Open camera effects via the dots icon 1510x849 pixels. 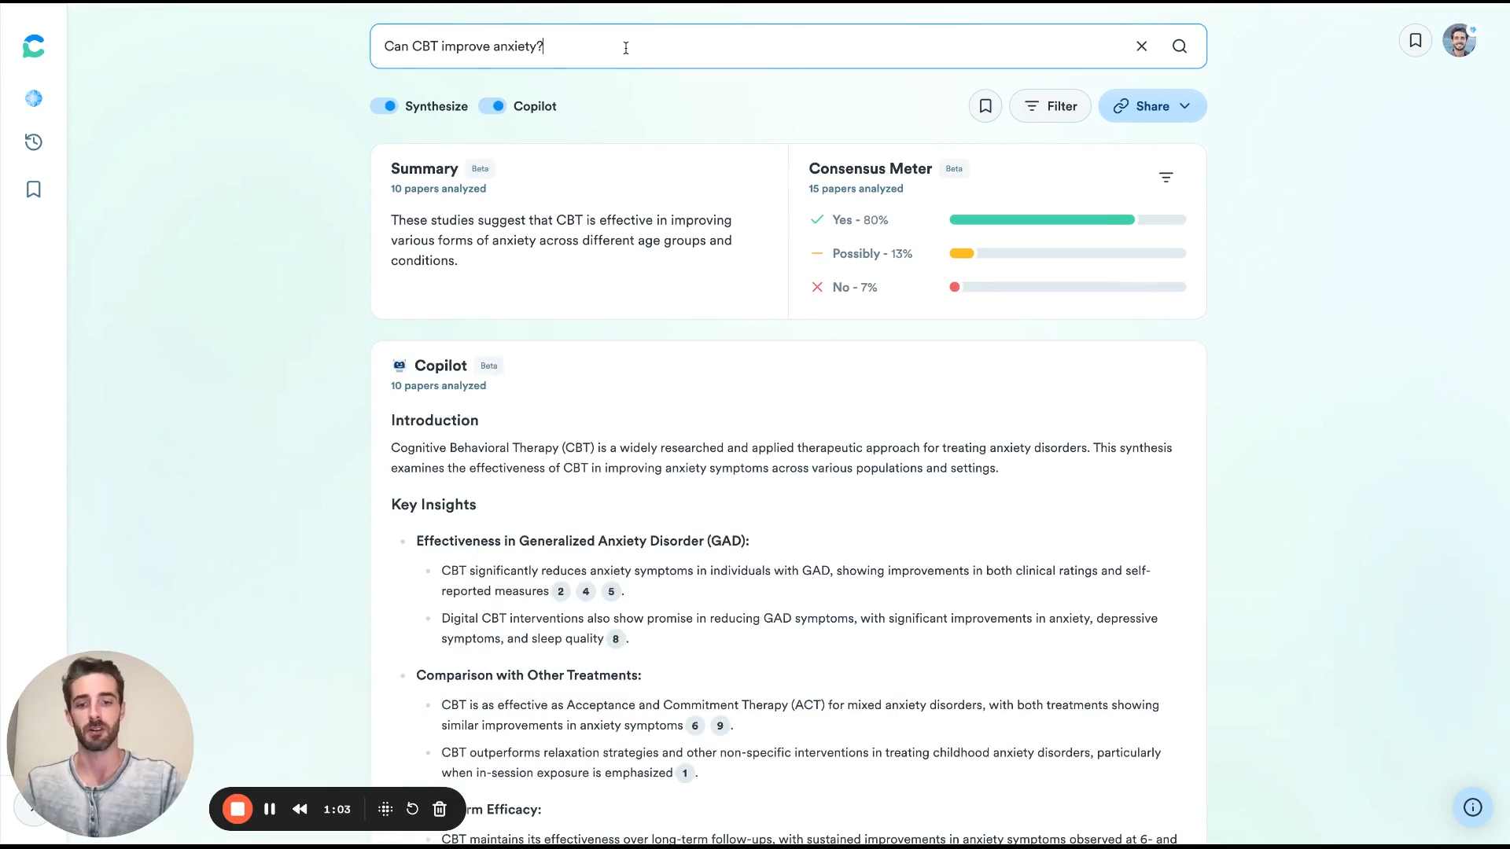click(x=385, y=809)
